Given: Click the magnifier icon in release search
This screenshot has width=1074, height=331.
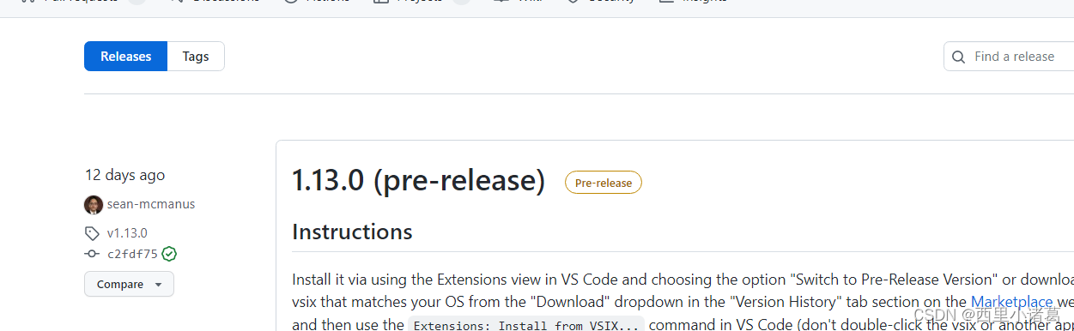Looking at the screenshot, I should (959, 57).
